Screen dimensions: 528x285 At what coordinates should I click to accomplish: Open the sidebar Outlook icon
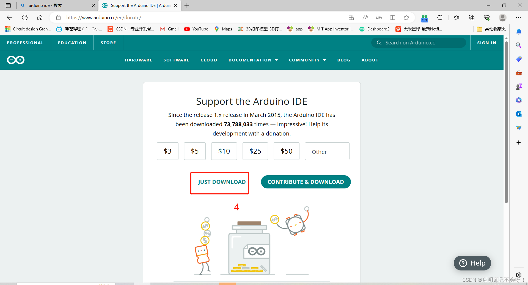(519, 114)
